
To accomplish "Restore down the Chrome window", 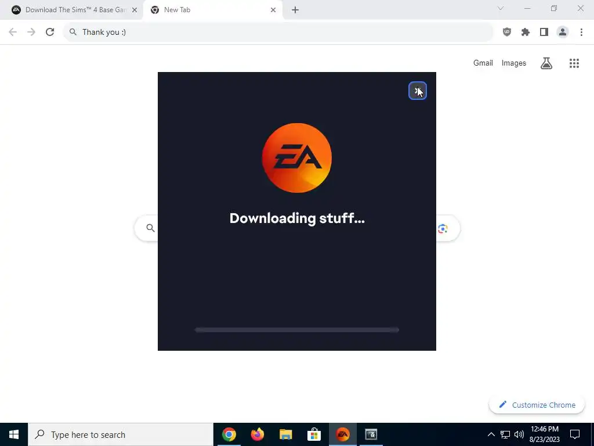I will coord(554,8).
